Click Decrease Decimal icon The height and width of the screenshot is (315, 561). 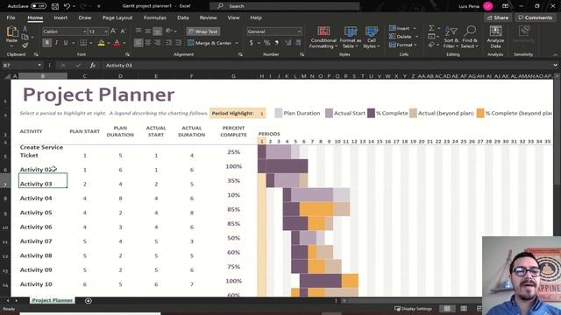pyautogui.click(x=298, y=43)
